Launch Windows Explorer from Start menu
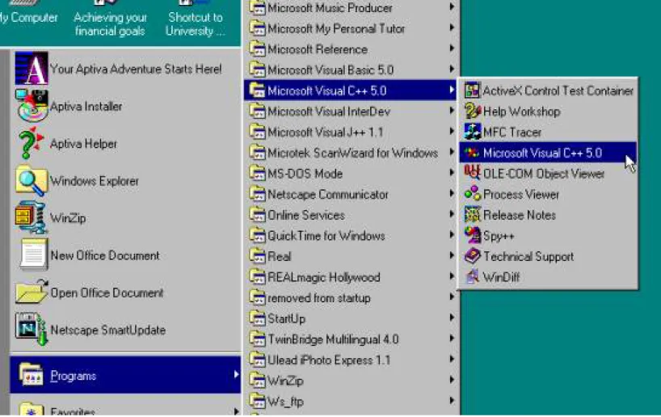The image size is (661, 417). coord(124,181)
